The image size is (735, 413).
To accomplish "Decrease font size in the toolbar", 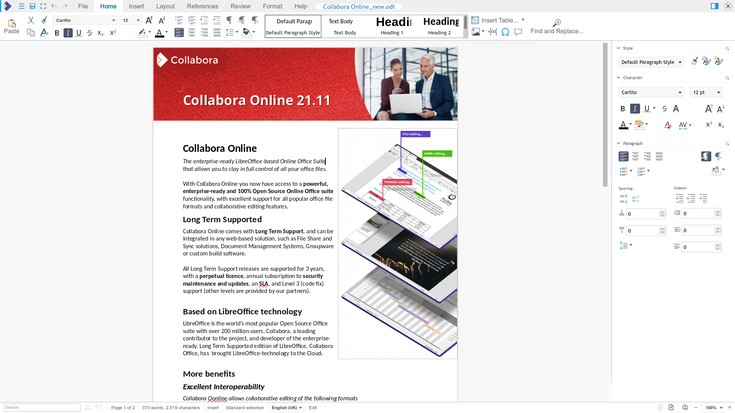I will coord(162,20).
